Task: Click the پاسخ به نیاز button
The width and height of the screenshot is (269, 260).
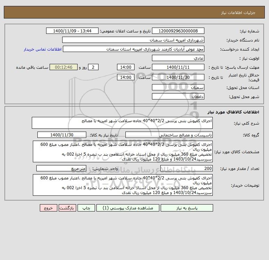Action: tap(187, 208)
